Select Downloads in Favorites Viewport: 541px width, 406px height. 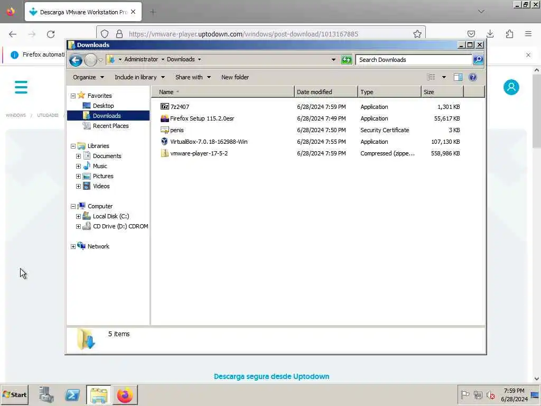coord(107,116)
